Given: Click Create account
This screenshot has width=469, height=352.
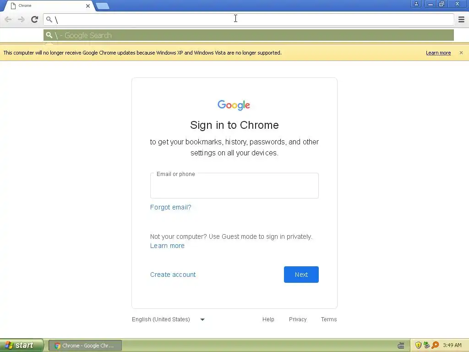Looking at the screenshot, I should pyautogui.click(x=173, y=275).
